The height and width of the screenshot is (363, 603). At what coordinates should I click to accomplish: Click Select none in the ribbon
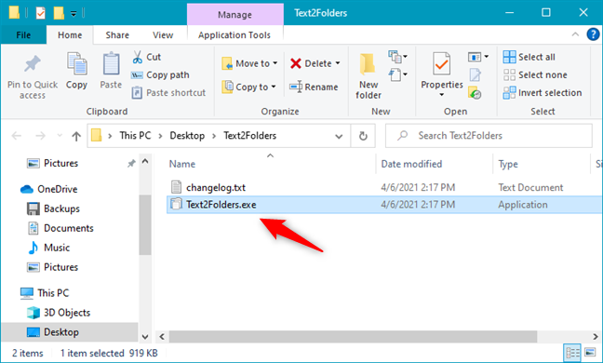click(535, 75)
